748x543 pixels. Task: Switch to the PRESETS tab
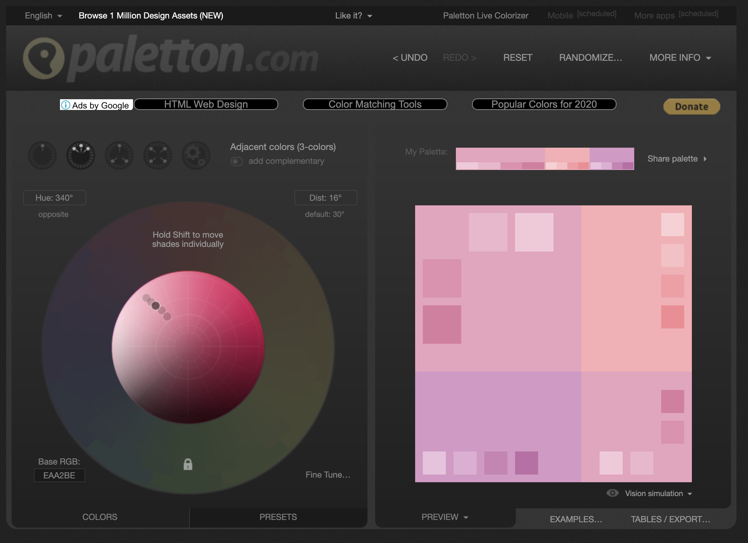[x=278, y=517]
